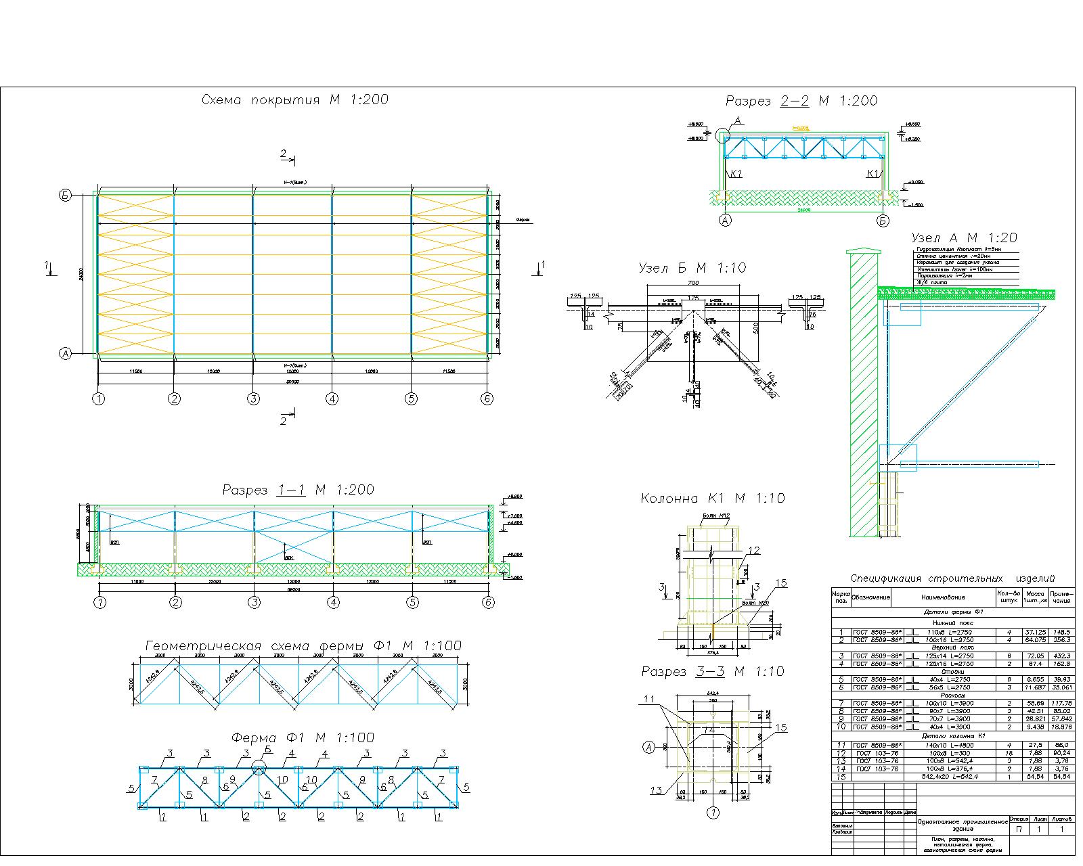The height and width of the screenshot is (866, 1083).
Task: Select the "Стадия" title block header
Action: pyautogui.click(x=1019, y=819)
